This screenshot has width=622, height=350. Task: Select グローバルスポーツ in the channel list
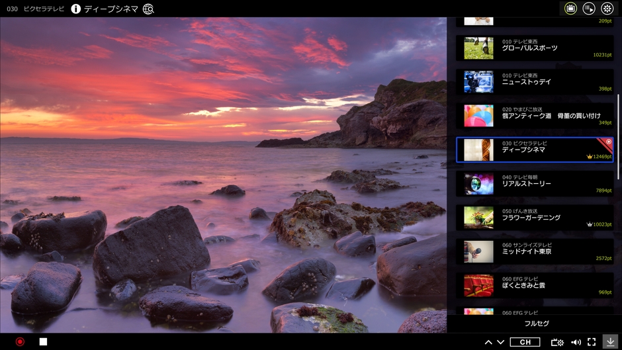tap(535, 48)
